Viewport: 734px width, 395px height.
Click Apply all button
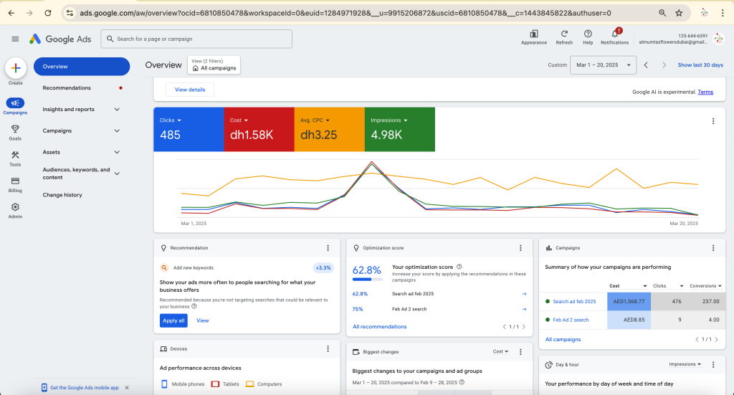tap(173, 320)
